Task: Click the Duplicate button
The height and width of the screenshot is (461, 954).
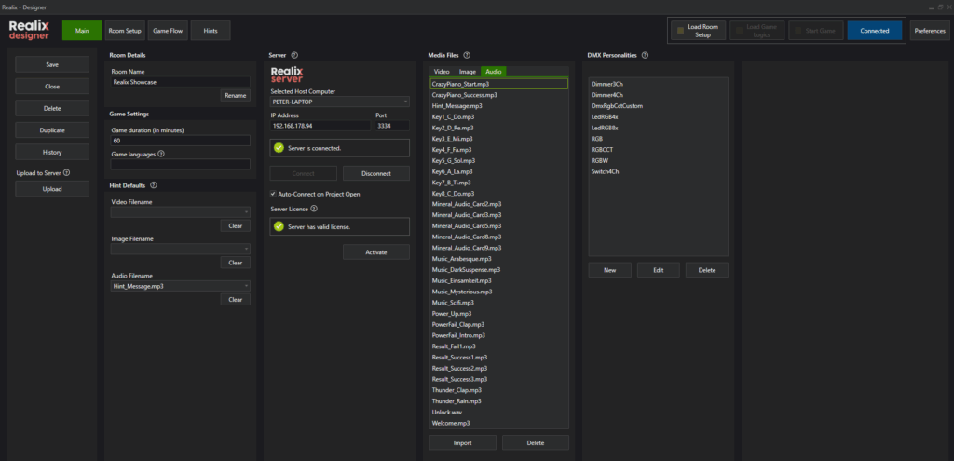Action: click(52, 130)
